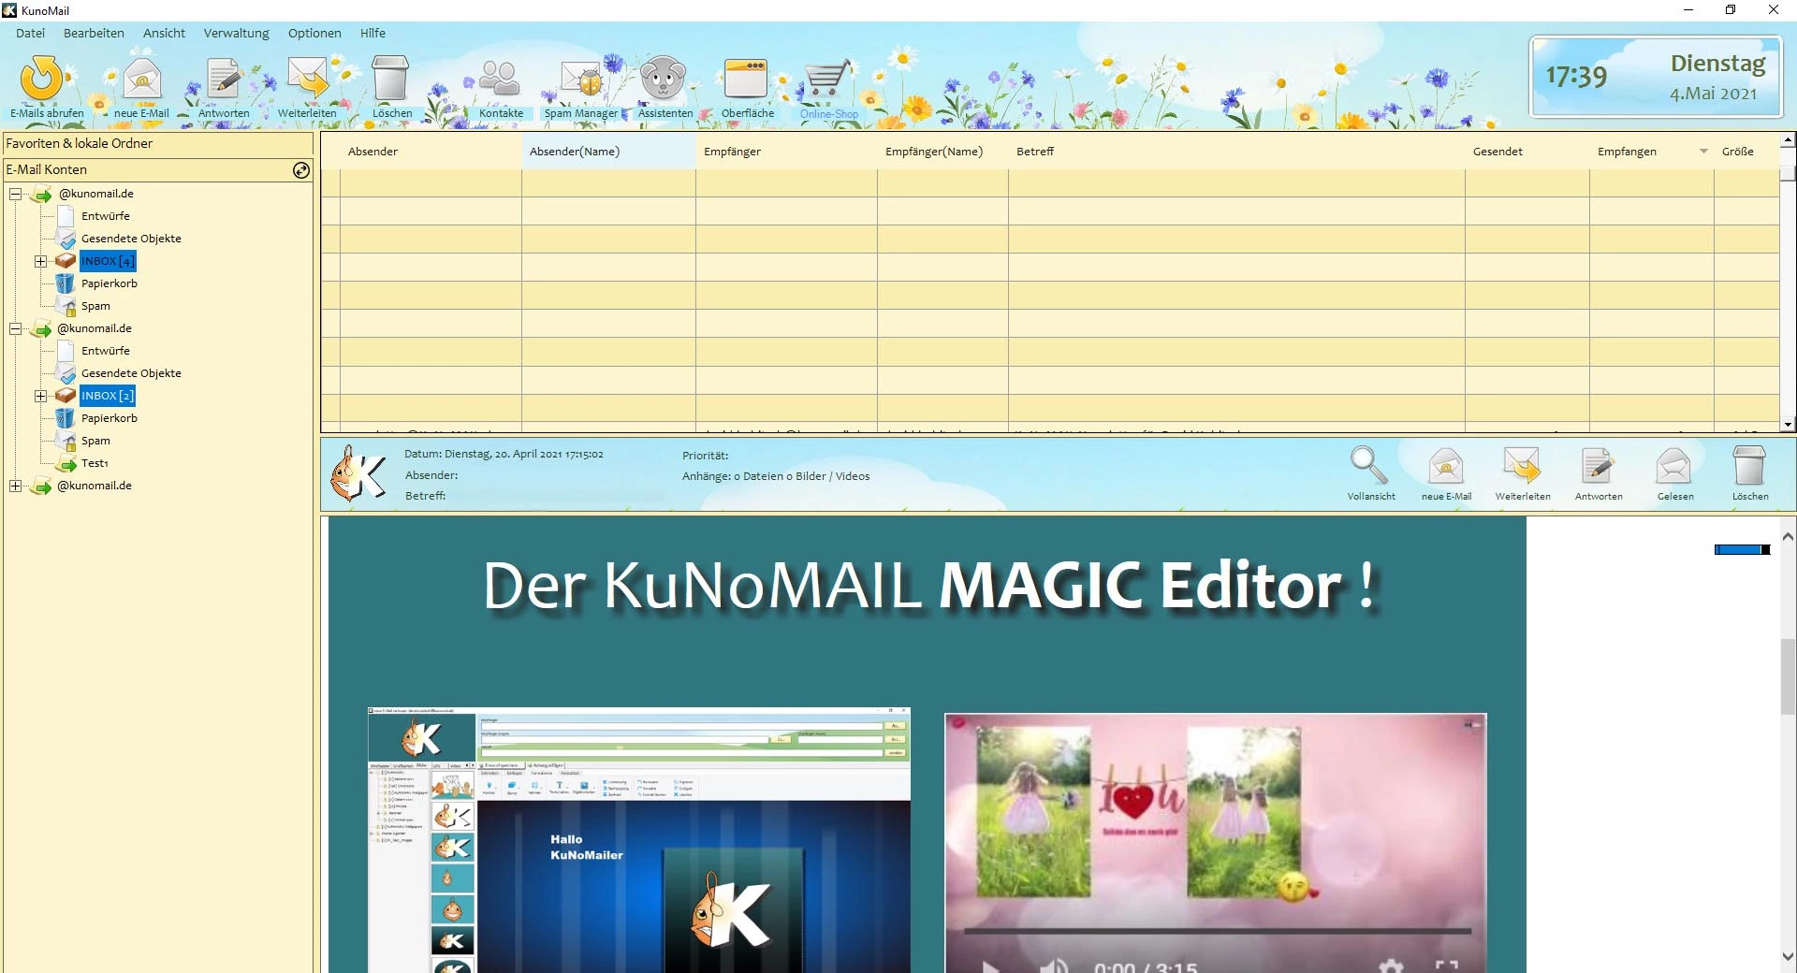Click the video volume speaker icon
Image resolution: width=1797 pixels, height=973 pixels.
(1054, 966)
